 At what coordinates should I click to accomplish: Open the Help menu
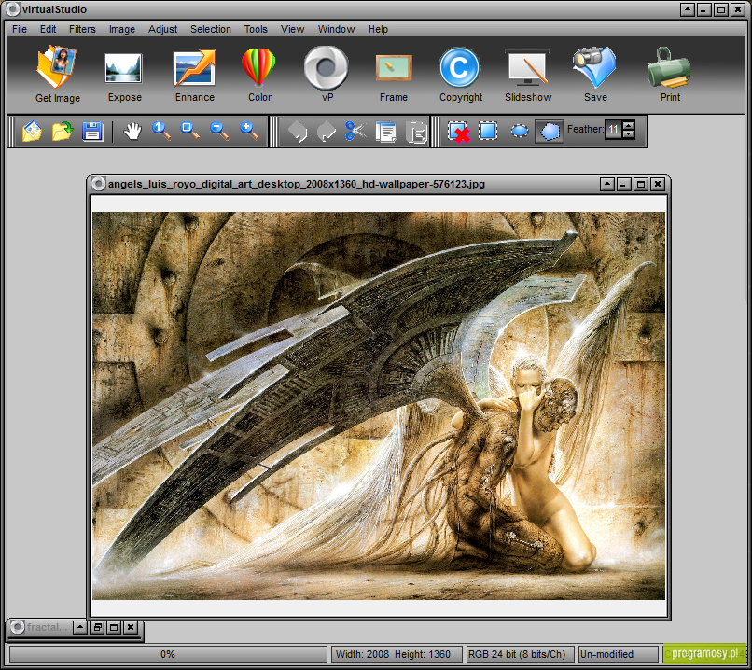pos(378,29)
